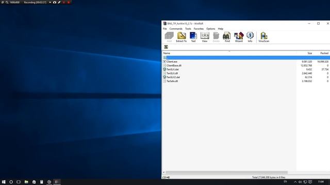Select the highlighted parent folder row
Screen dimensions: 330x185
tap(246, 58)
